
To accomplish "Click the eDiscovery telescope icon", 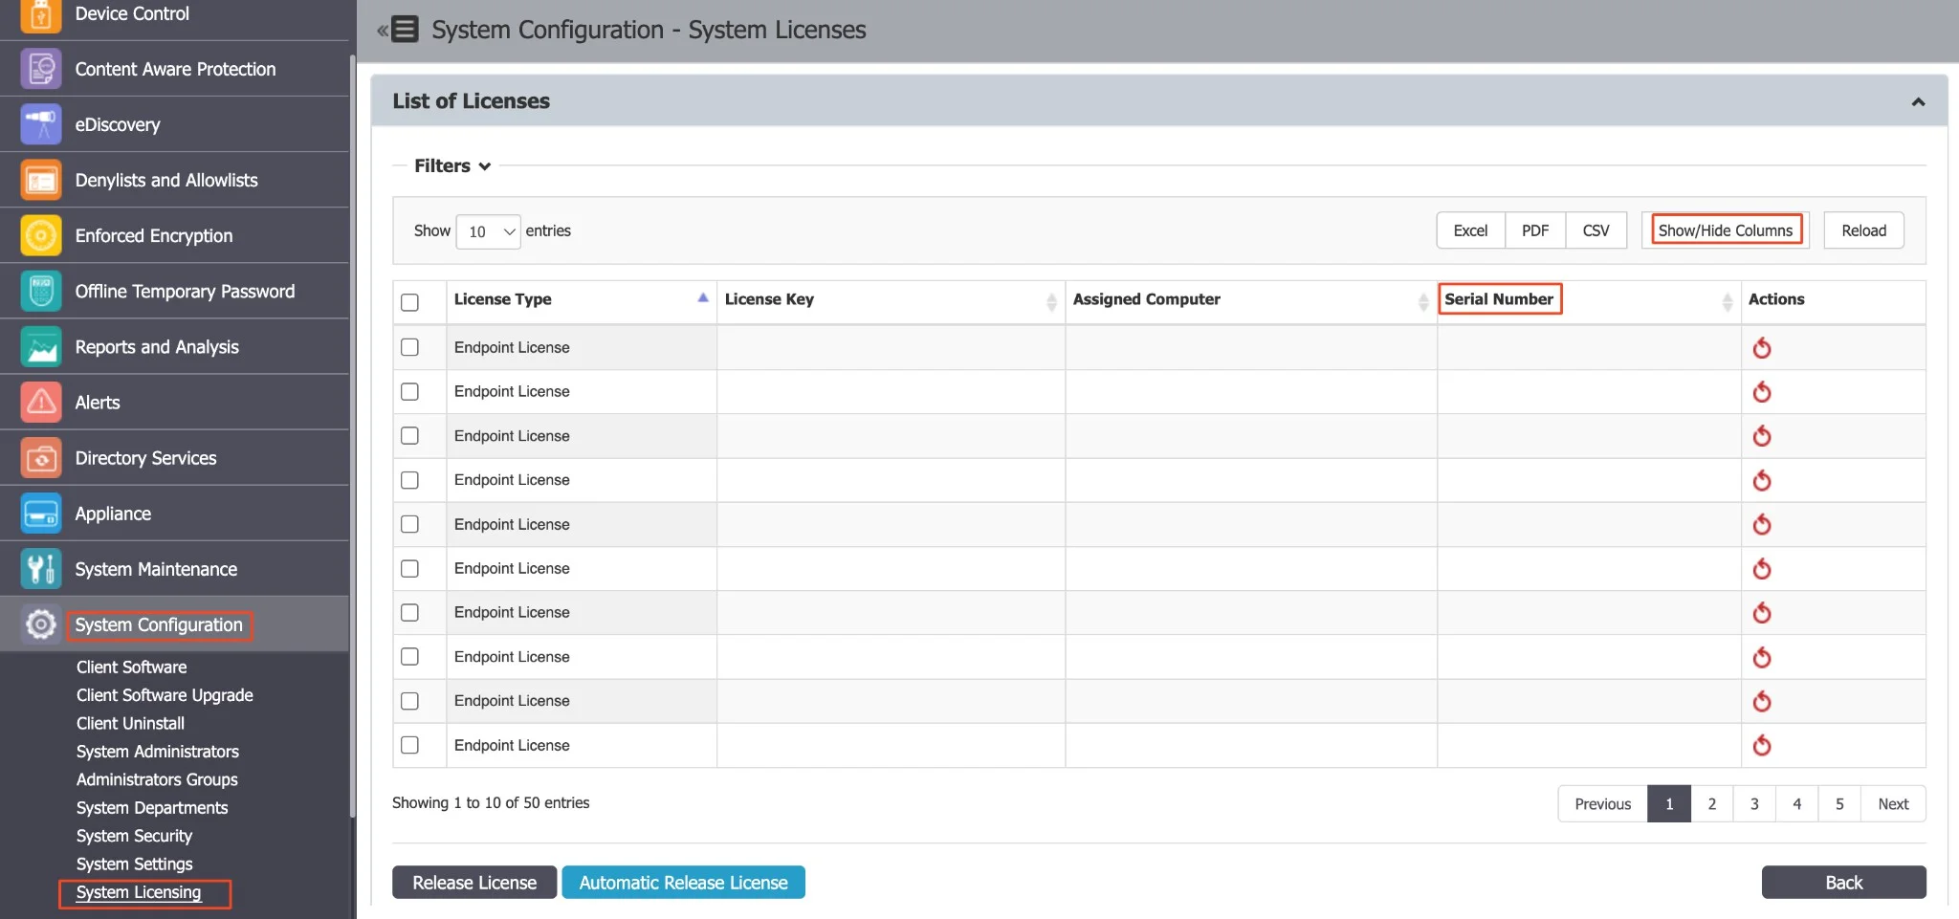I will tap(40, 124).
